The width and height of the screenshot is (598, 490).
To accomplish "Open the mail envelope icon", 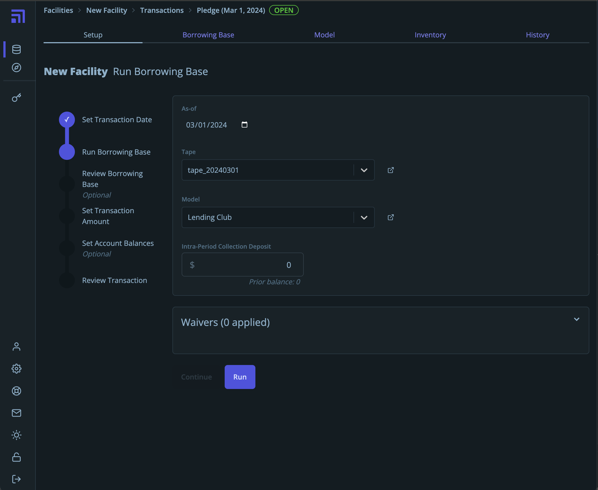I will click(x=16, y=413).
